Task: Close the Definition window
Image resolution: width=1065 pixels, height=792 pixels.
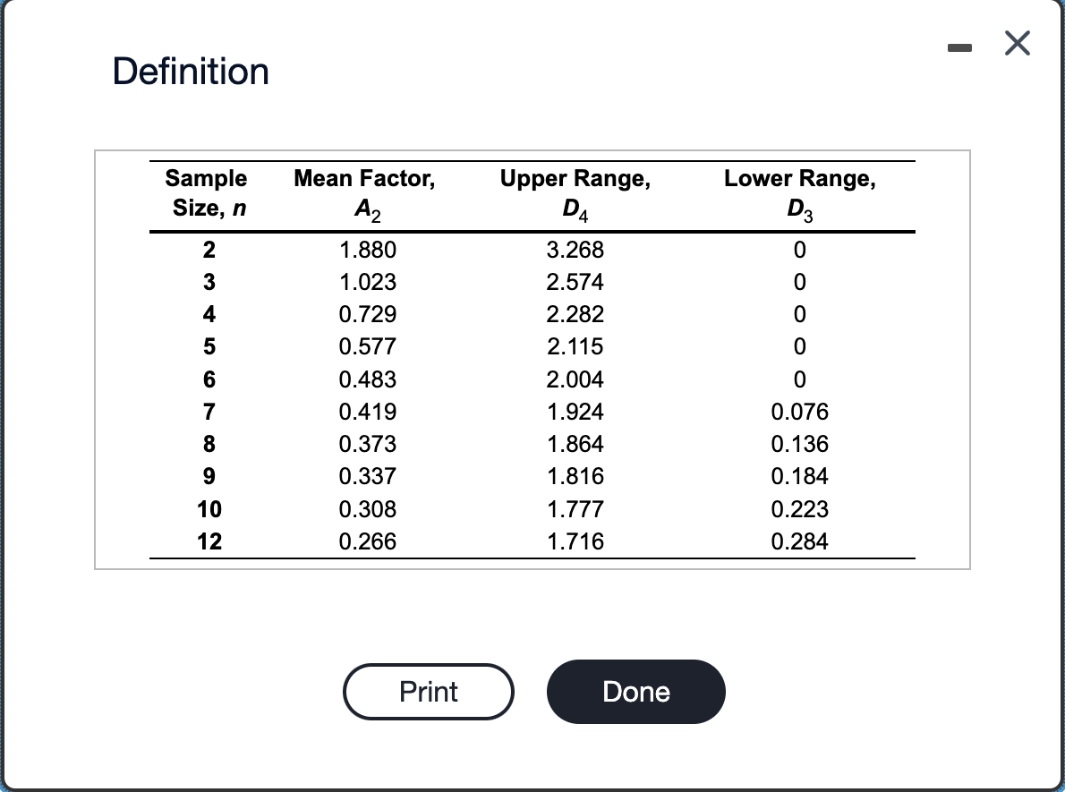Action: [1017, 43]
